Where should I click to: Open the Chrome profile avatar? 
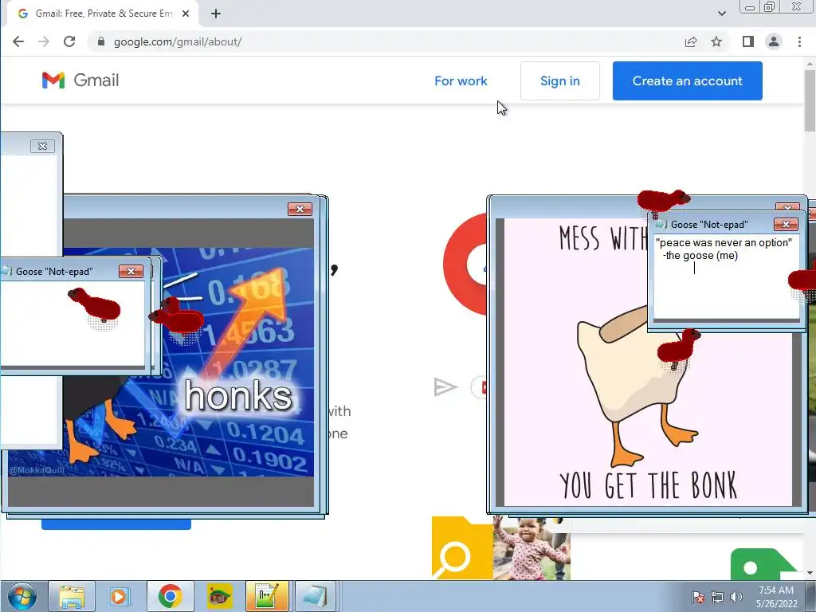[x=774, y=41]
